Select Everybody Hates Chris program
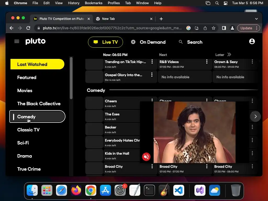Image resolution: width=268 pixels, height=201 pixels. tap(122, 143)
